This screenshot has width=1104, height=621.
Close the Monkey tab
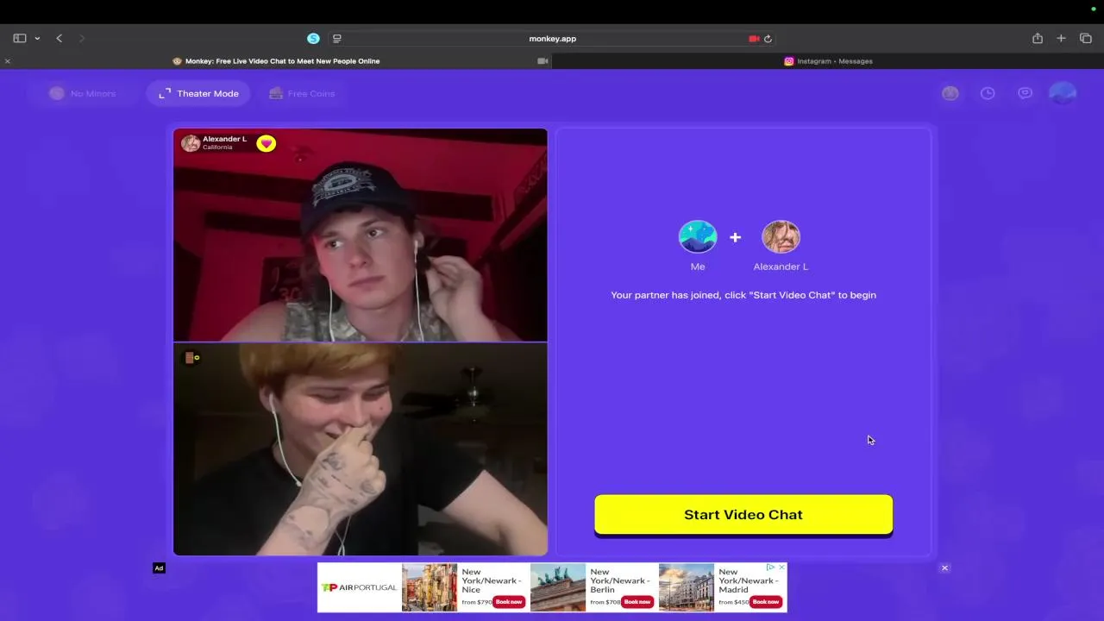tap(8, 61)
